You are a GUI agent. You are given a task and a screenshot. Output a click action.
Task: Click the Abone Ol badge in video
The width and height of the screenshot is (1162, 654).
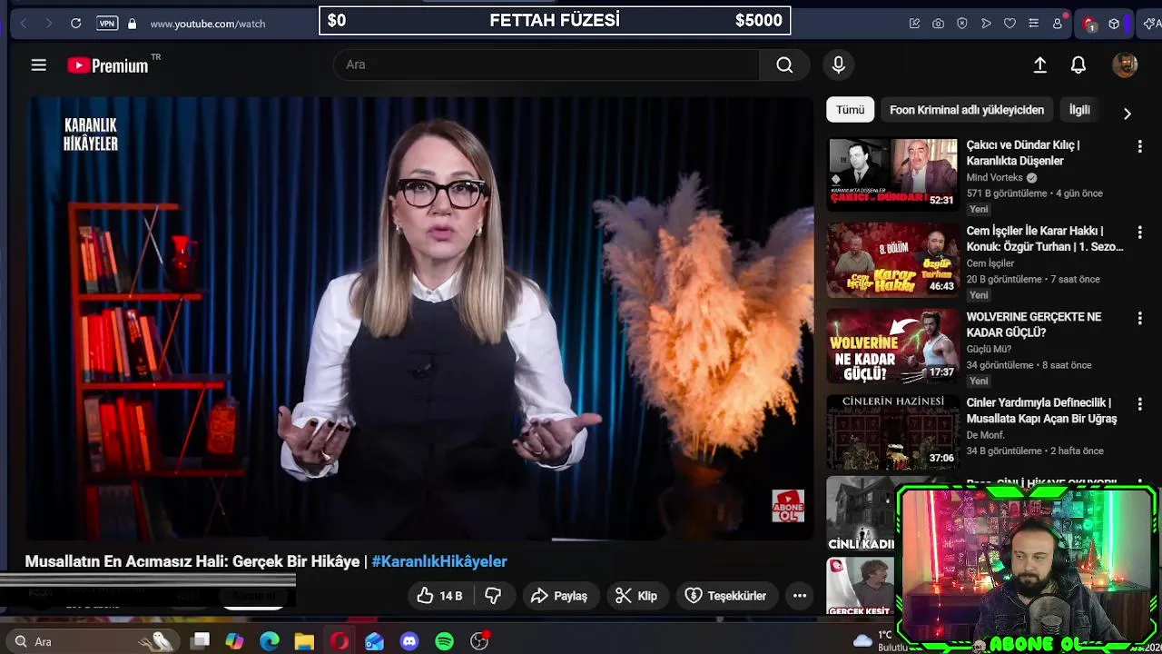click(788, 506)
